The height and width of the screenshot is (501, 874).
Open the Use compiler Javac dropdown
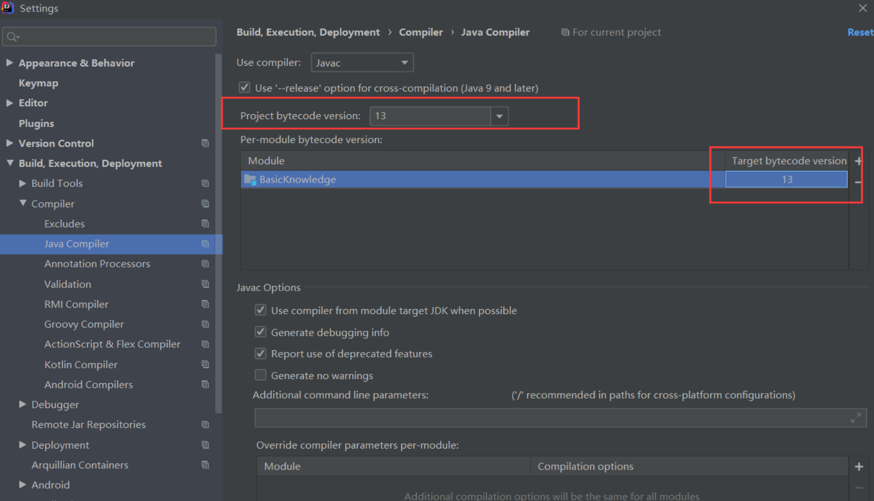coord(362,63)
